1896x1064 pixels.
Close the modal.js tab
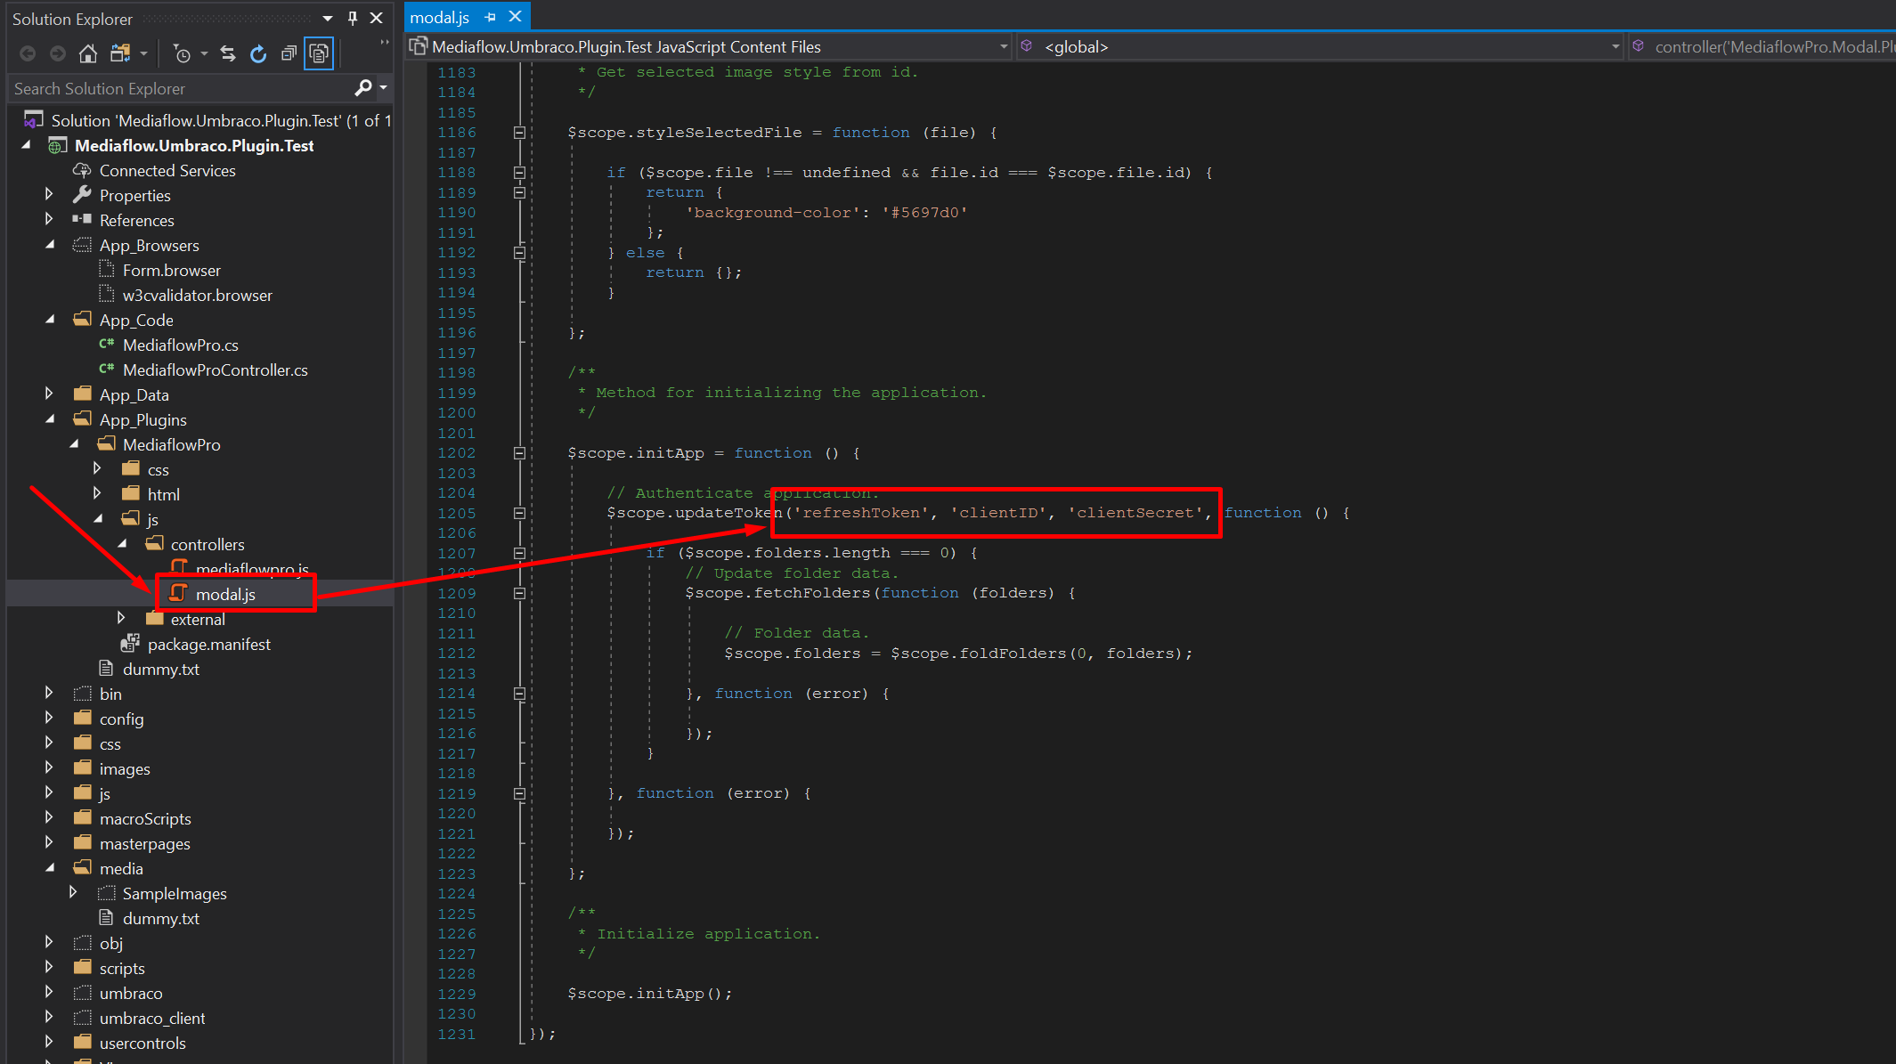coord(515,16)
